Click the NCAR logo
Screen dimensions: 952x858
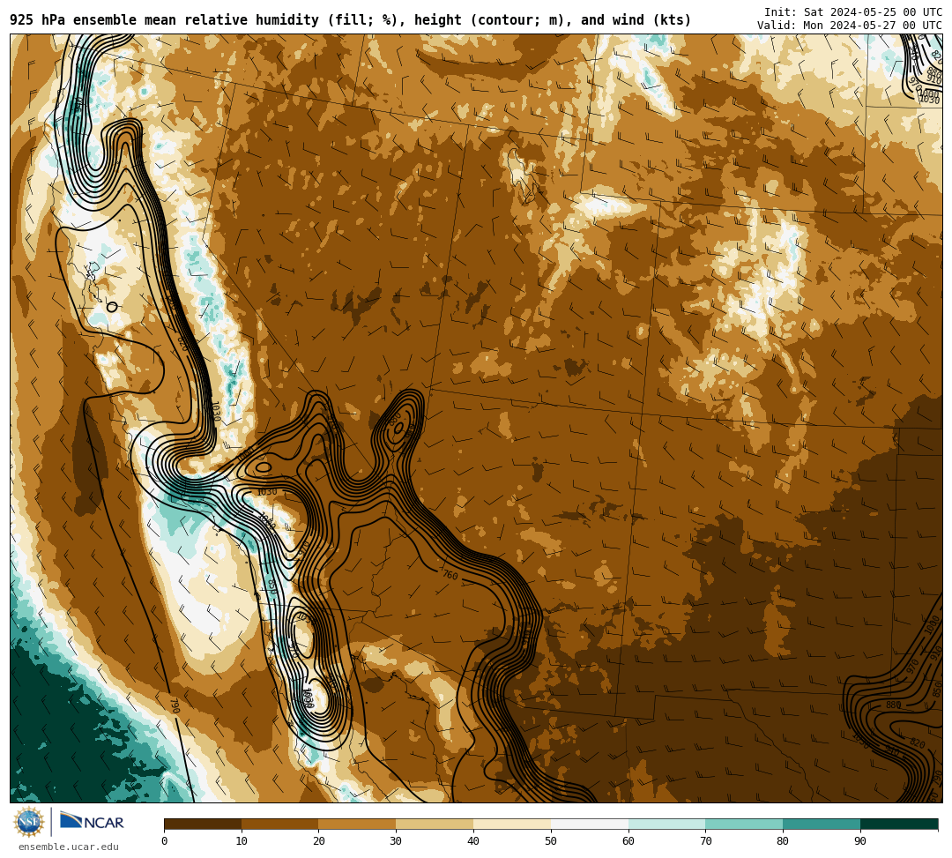92,822
